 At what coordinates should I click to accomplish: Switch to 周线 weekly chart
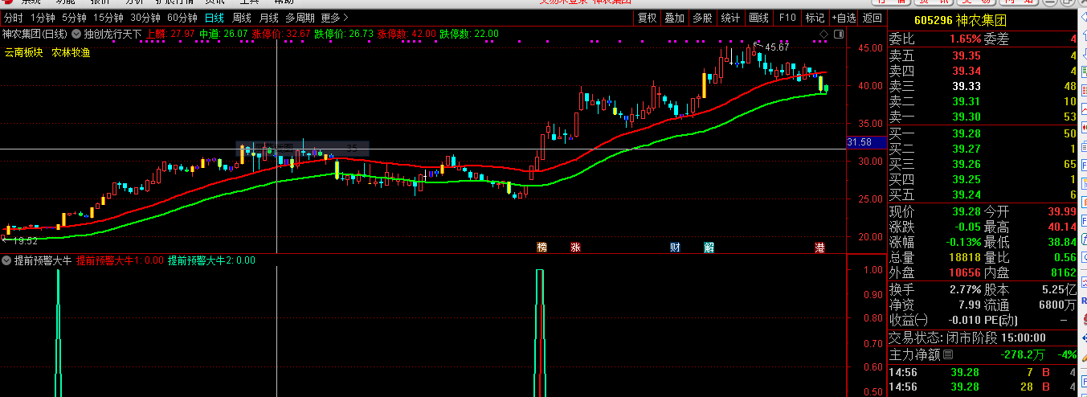pos(242,18)
